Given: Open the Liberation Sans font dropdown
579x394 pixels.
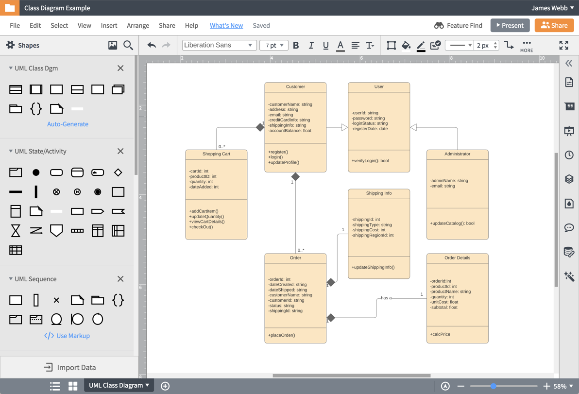Looking at the screenshot, I should point(219,45).
